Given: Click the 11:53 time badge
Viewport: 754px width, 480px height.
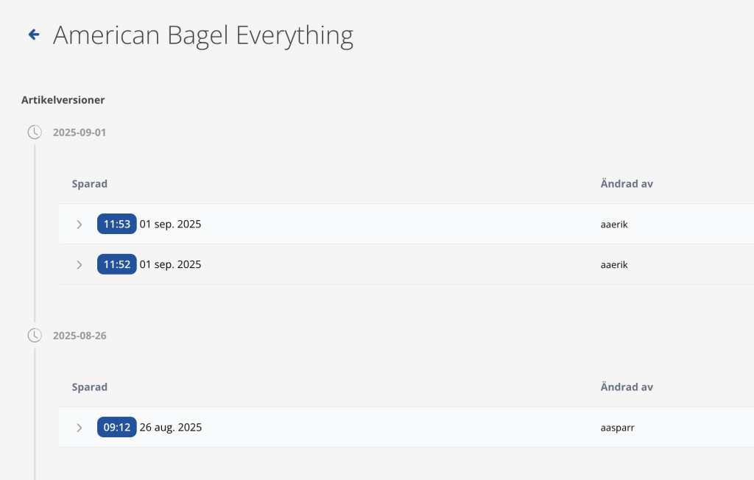Looking at the screenshot, I should pos(117,224).
